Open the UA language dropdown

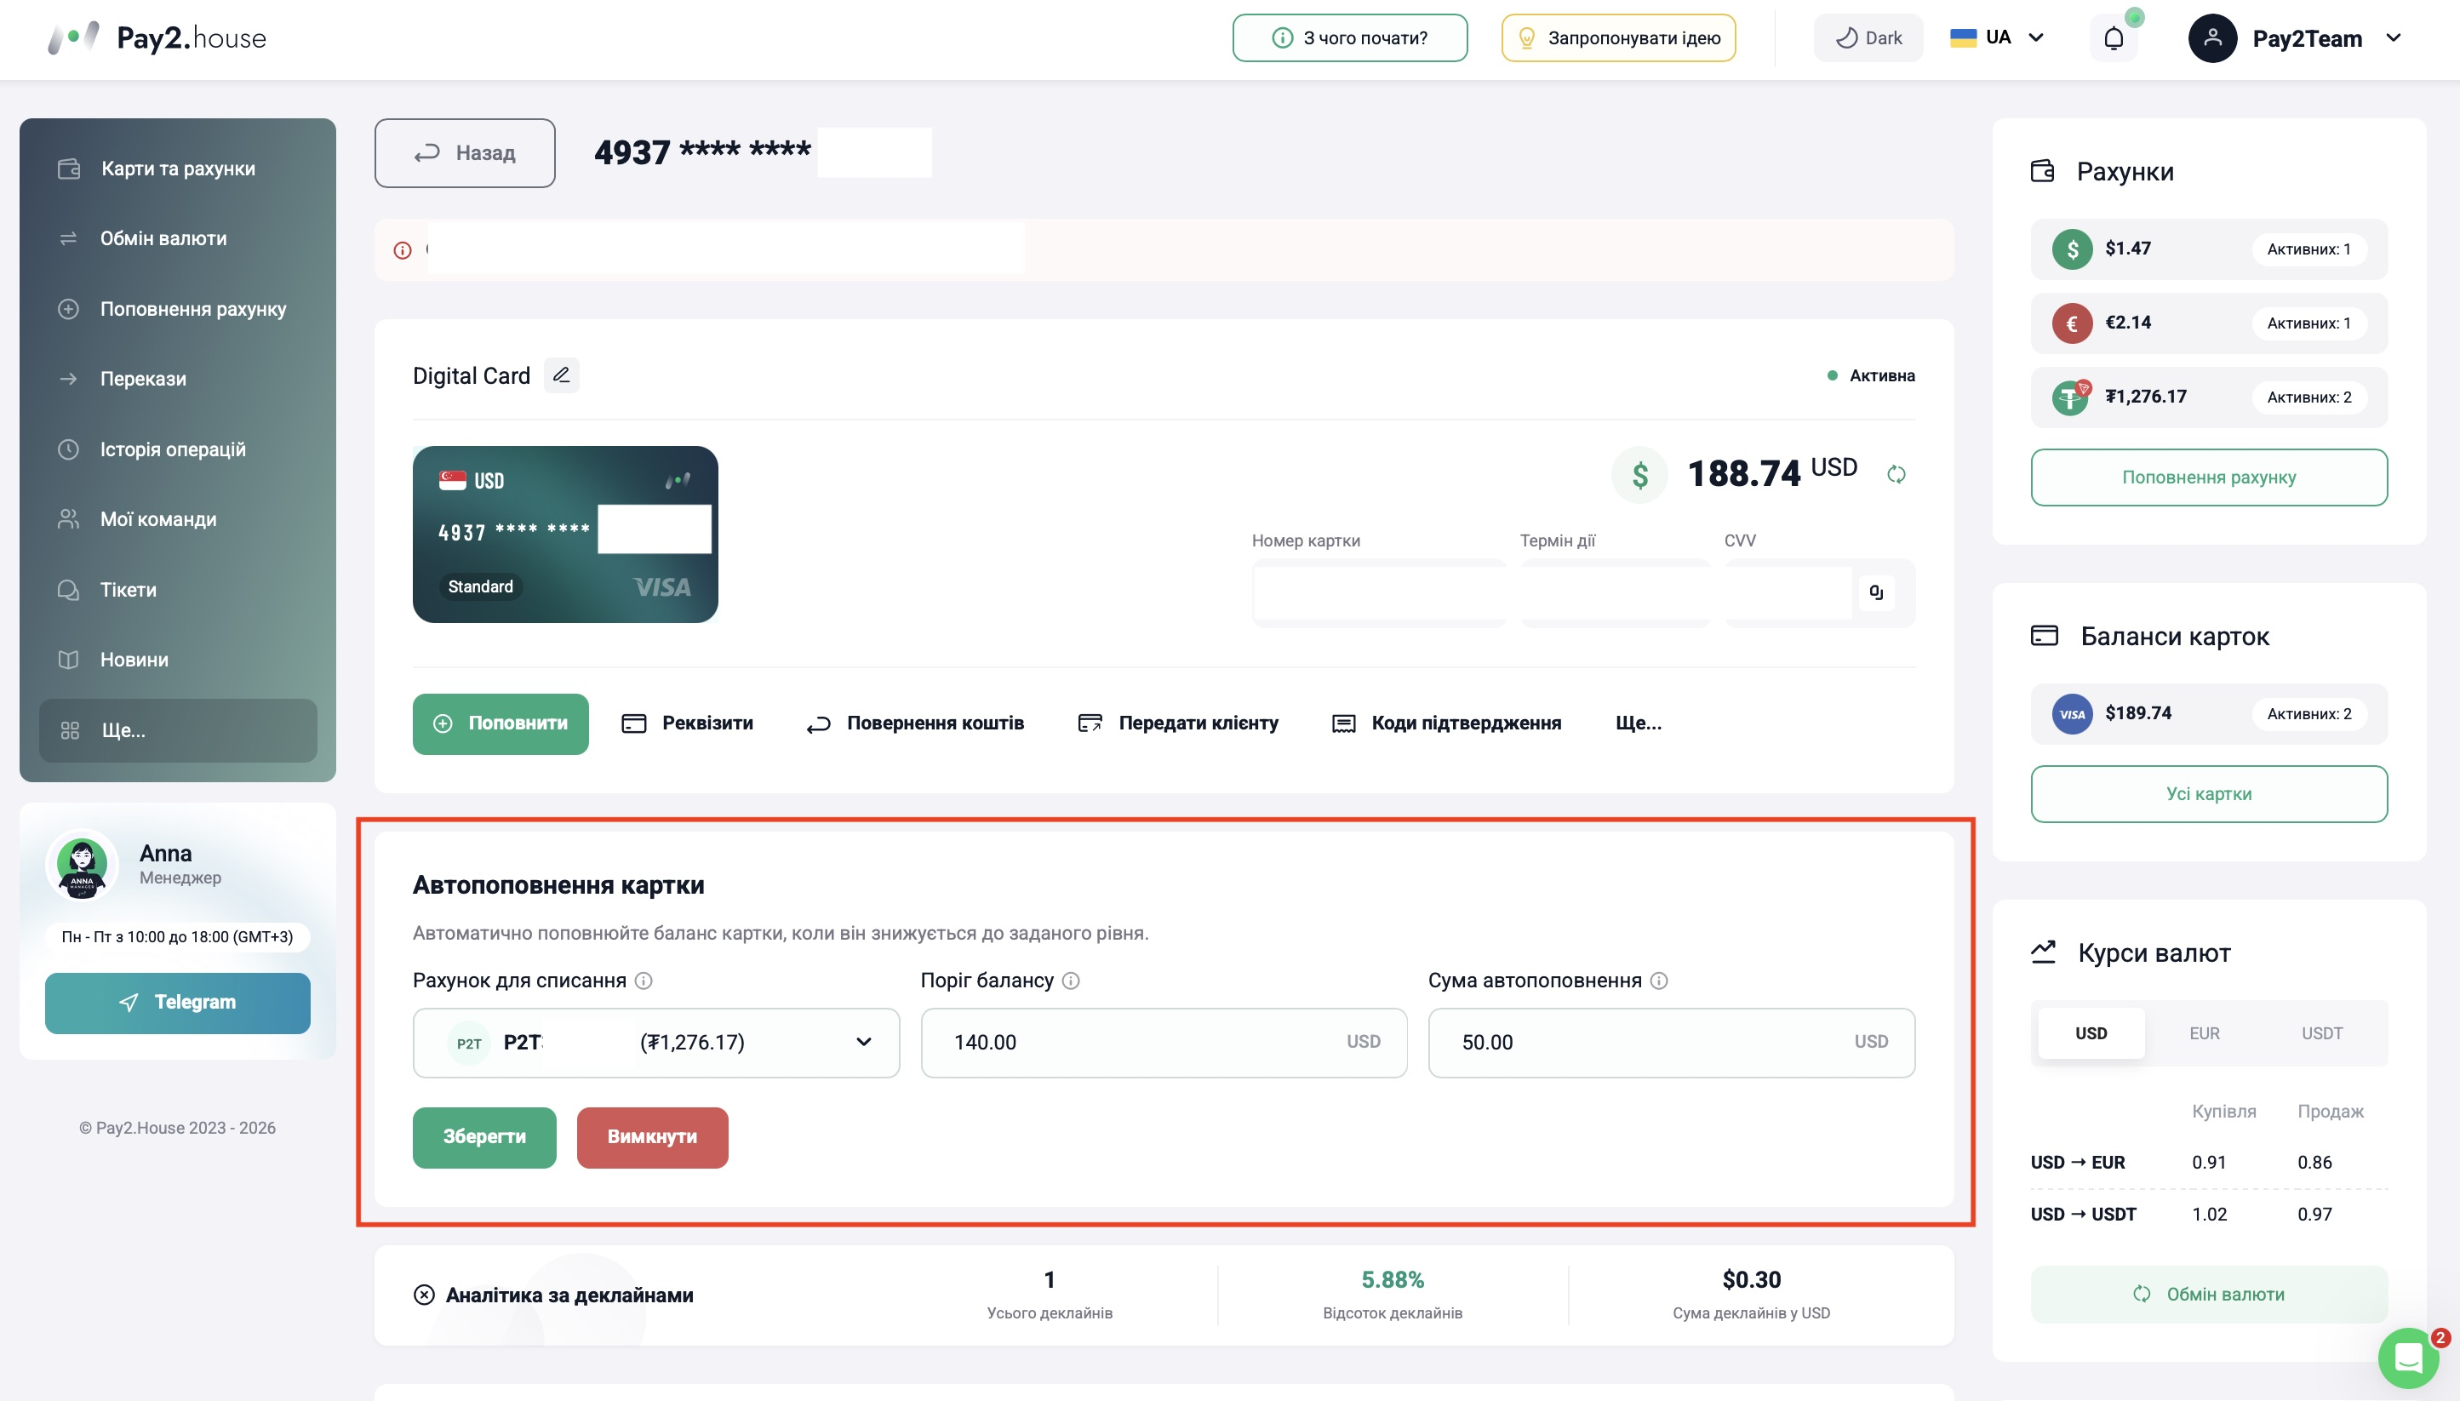pyautogui.click(x=1996, y=37)
